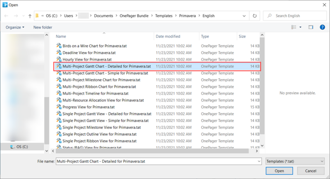Click OnePager Template type of Birds on a Wire row

217,46
